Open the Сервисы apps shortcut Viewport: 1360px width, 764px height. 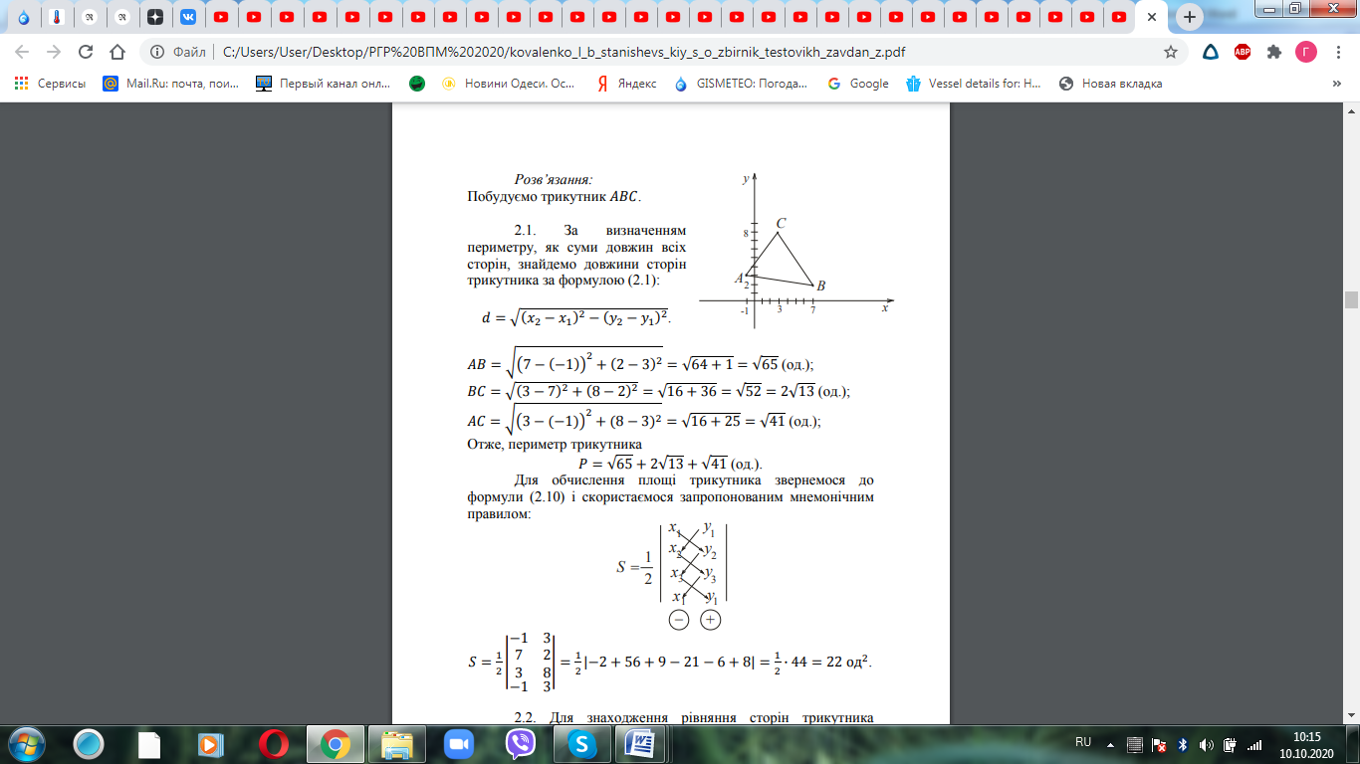pyautogui.click(x=50, y=84)
